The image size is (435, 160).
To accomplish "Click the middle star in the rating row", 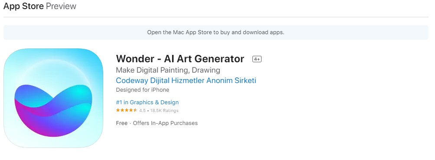I will coord(127,110).
